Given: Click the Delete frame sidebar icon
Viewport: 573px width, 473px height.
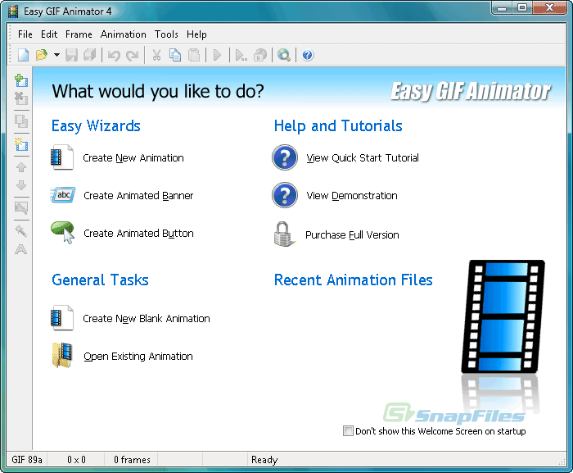Looking at the screenshot, I should [x=21, y=98].
